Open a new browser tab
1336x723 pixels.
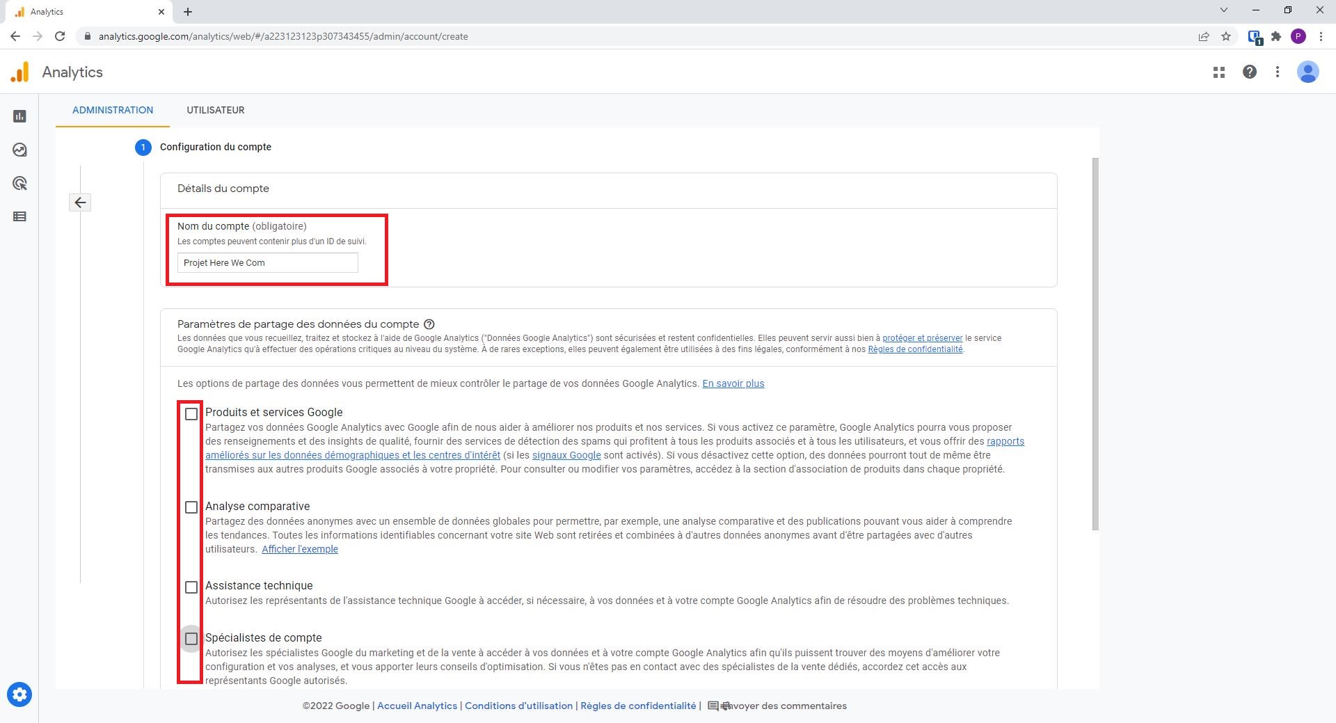(188, 12)
